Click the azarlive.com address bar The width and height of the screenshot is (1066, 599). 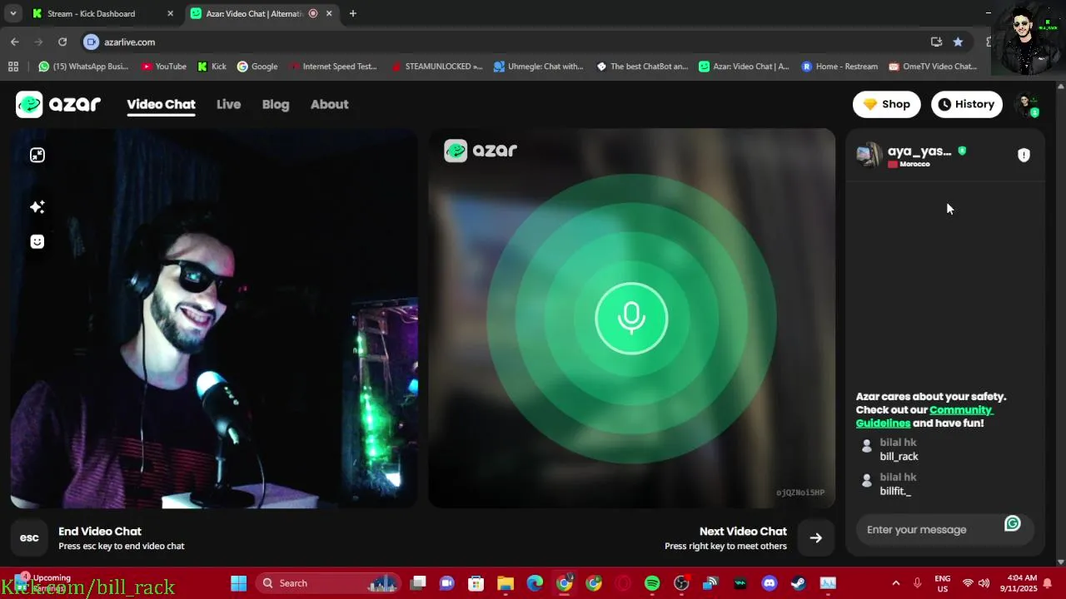500,42
